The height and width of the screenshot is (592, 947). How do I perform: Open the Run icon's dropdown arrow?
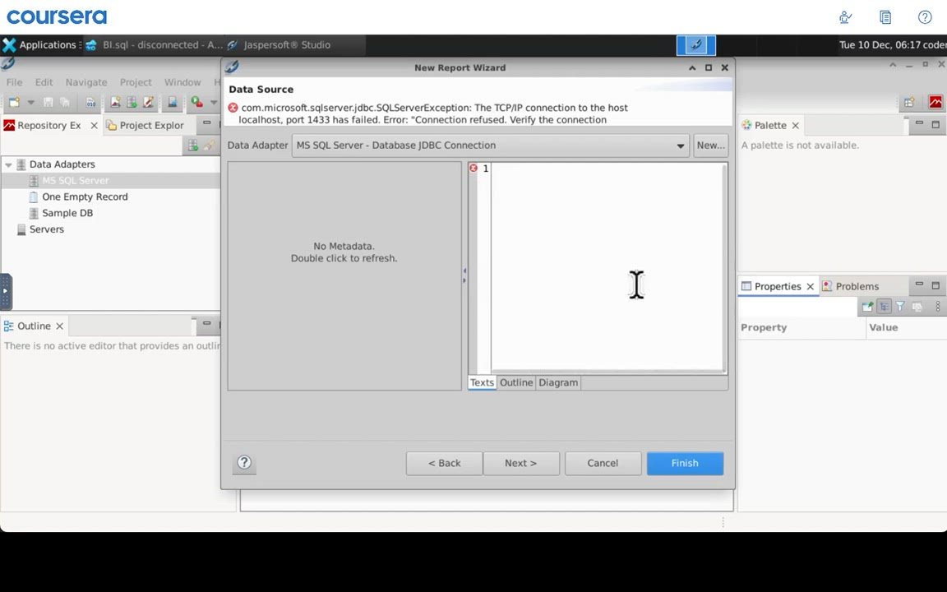coord(213,102)
